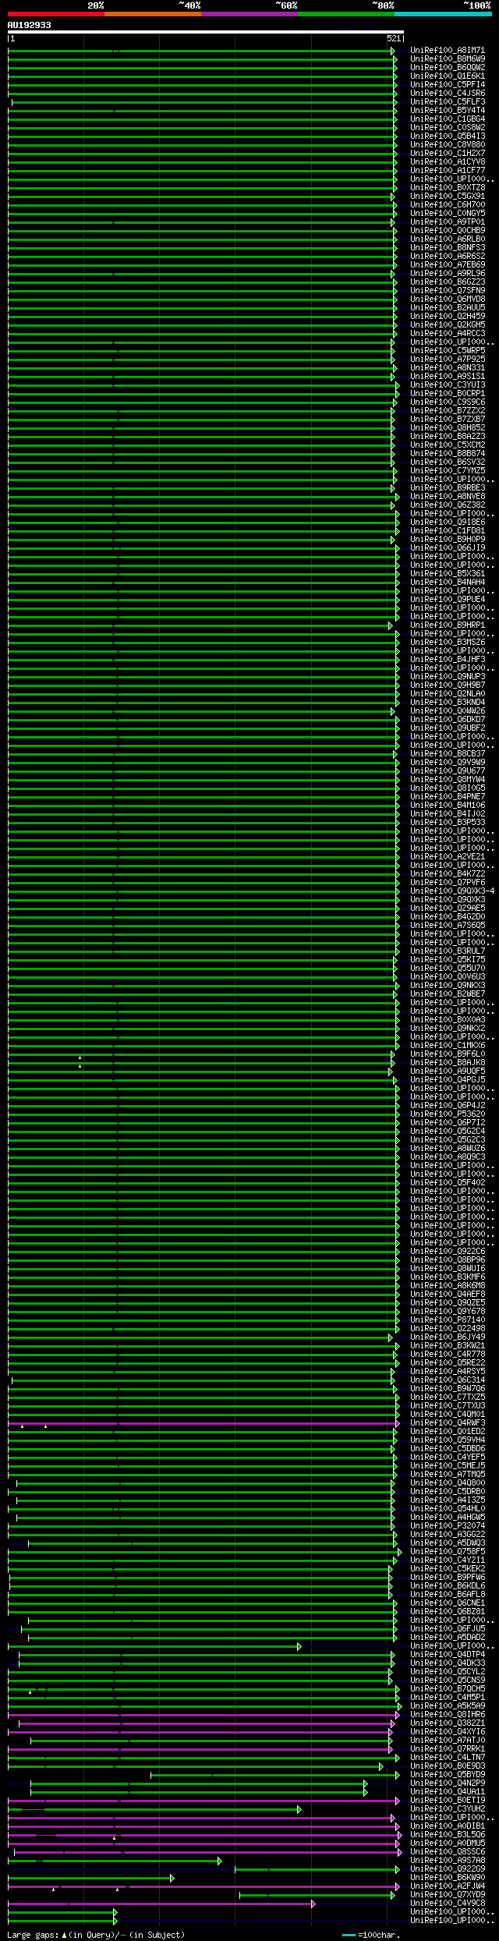Select the UniRef100_Q8SSC6 label
Screen dimensions: 499x1941
[448, 1852]
